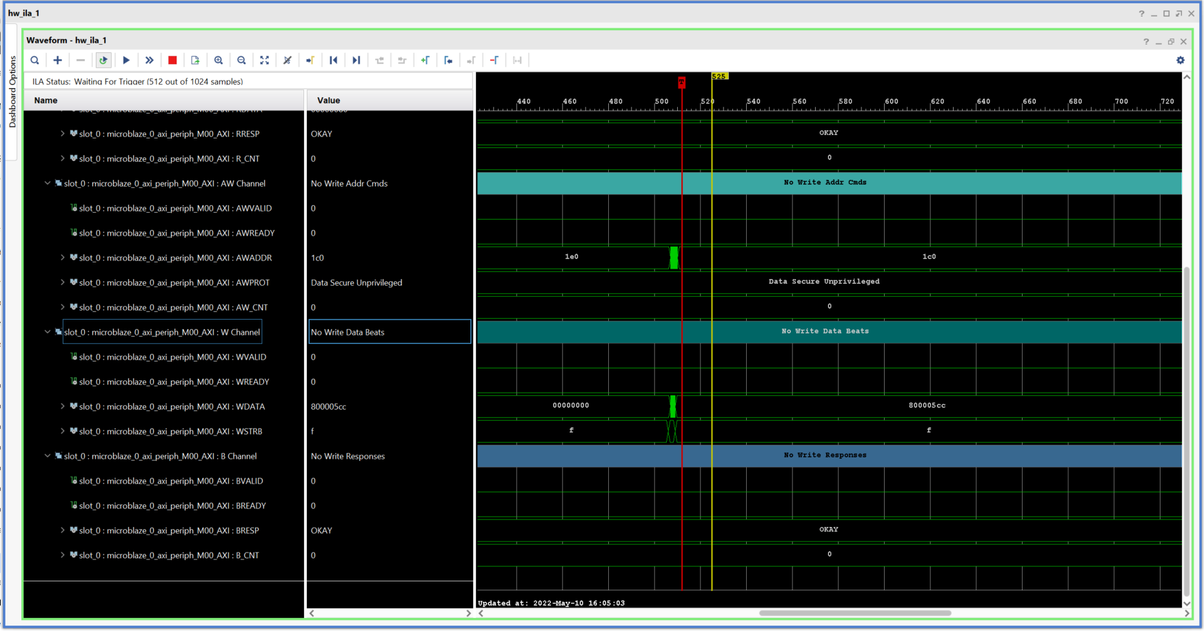This screenshot has height=631, width=1204.
Task: Click the delete marker red icon
Action: click(x=494, y=61)
